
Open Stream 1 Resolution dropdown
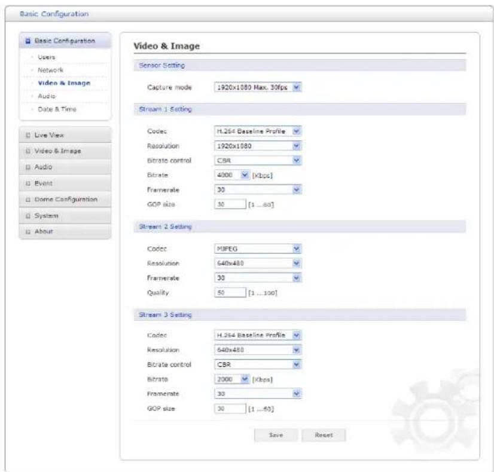pos(258,146)
